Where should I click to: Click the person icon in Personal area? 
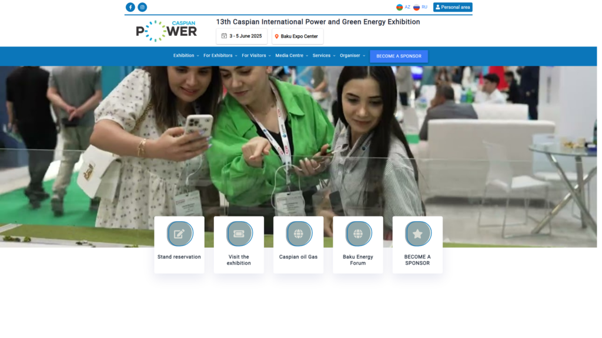437,7
